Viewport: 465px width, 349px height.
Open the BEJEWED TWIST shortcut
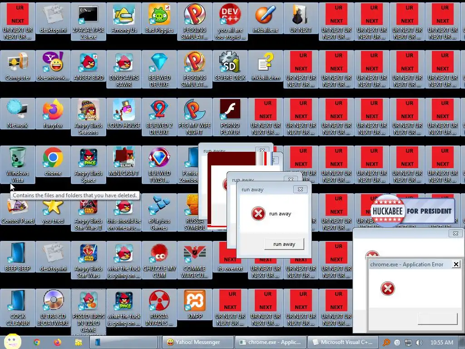point(159,165)
